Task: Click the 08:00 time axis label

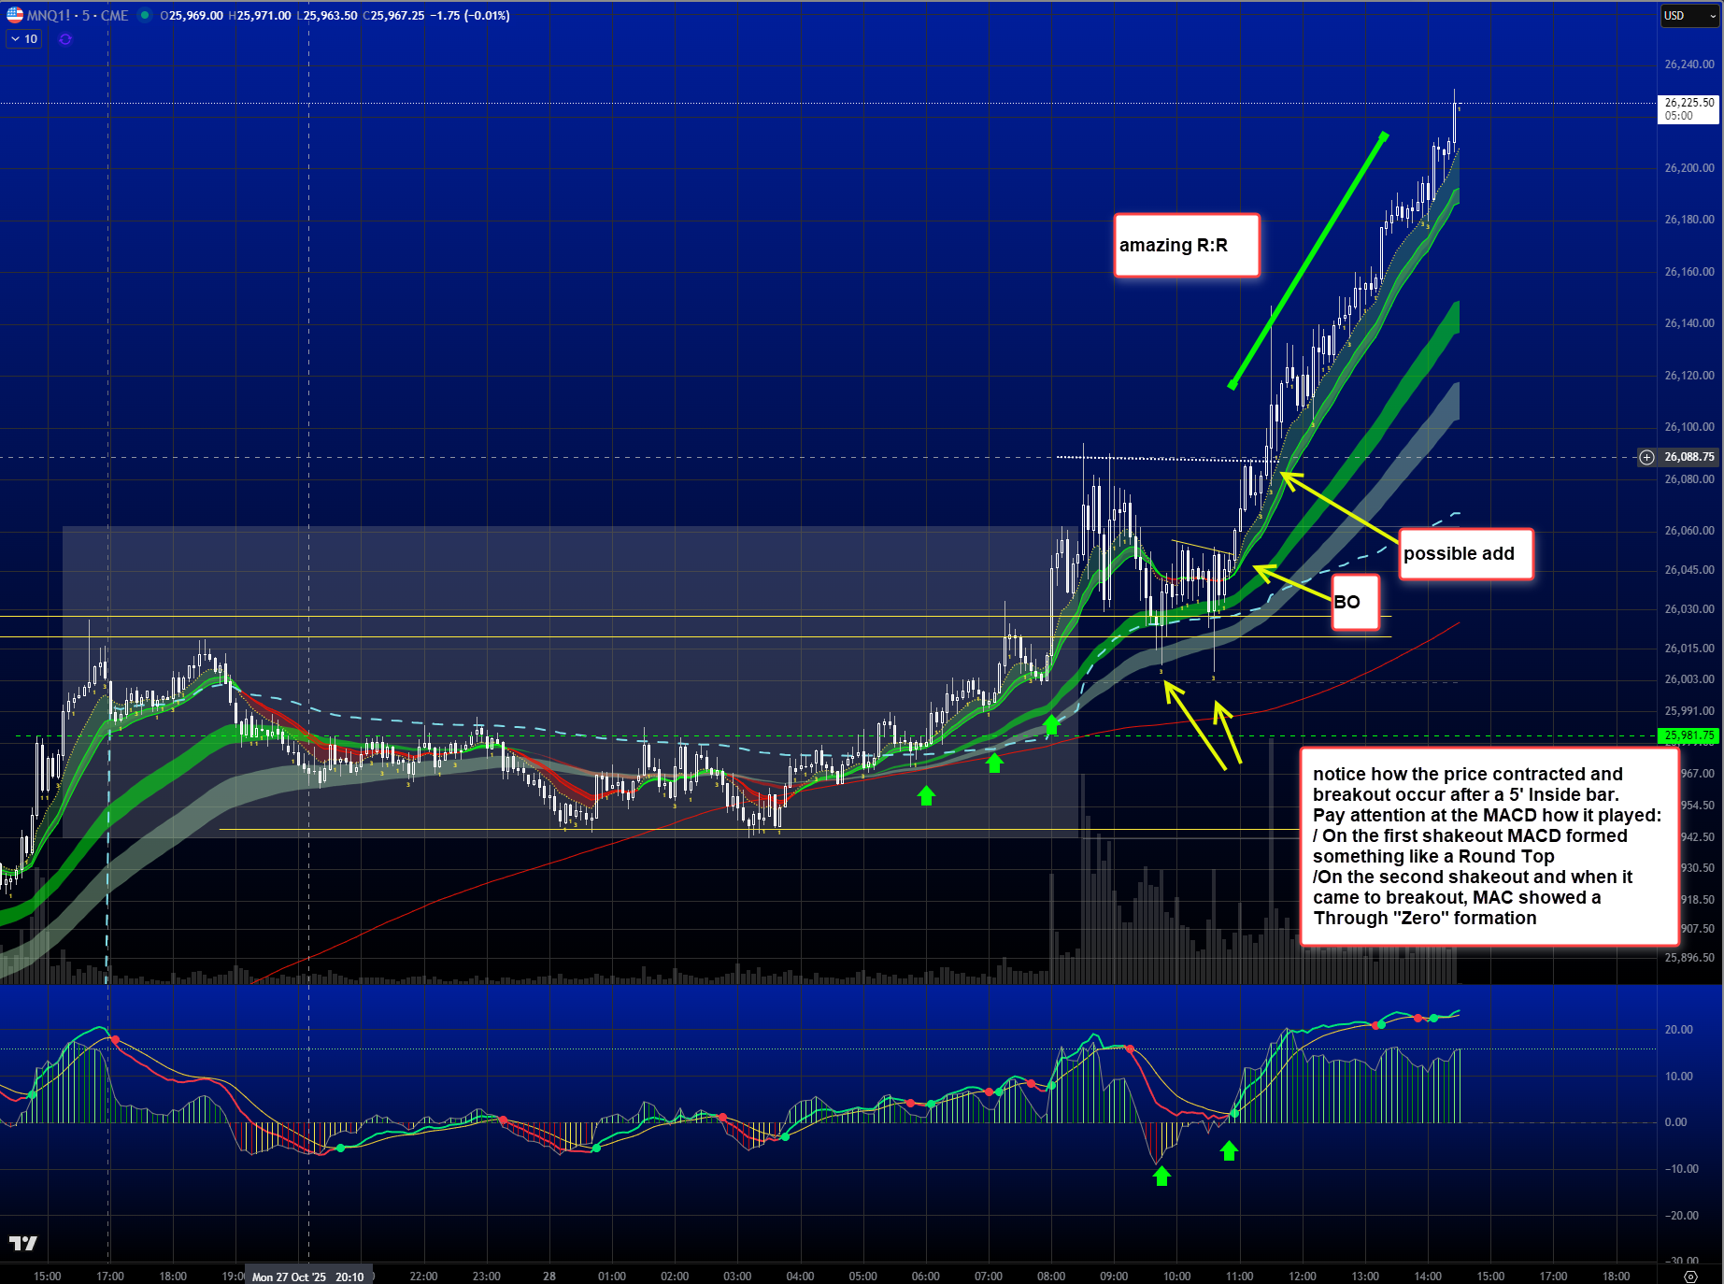Action: 1051,1277
